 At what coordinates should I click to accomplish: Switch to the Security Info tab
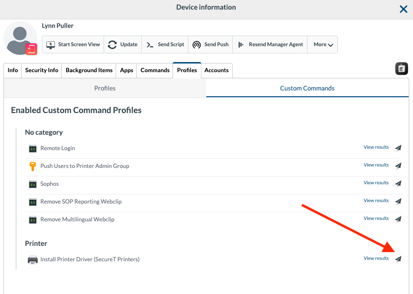(41, 70)
